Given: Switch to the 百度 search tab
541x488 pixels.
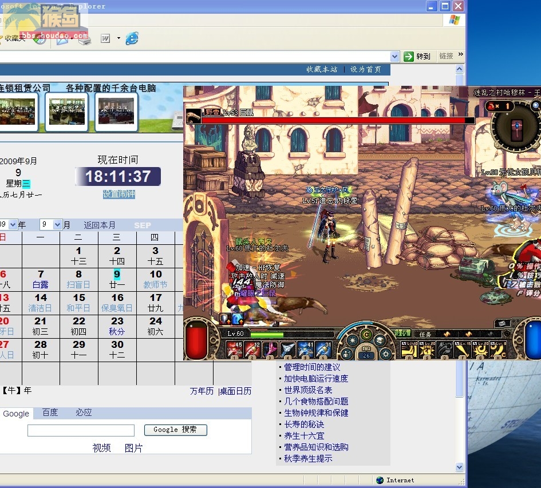Looking at the screenshot, I should point(50,412).
